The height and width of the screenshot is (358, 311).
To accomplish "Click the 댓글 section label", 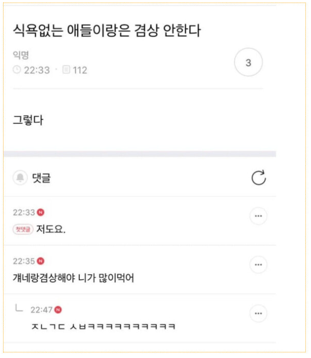I will pos(41,178).
